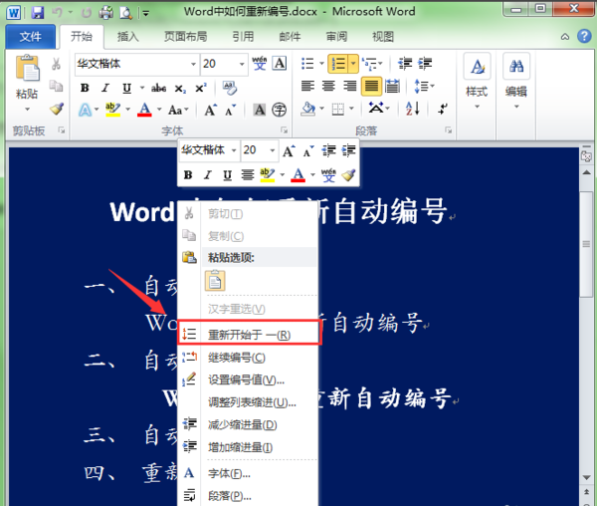The image size is (597, 506).
Task: Expand the Font dialog launcher (字体)
Action: (x=284, y=130)
